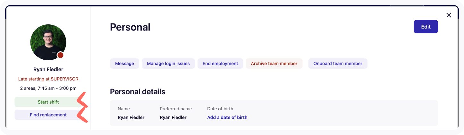Click the Late starting at SUPERVISOR status
The height and width of the screenshot is (135, 464).
pyautogui.click(x=48, y=79)
